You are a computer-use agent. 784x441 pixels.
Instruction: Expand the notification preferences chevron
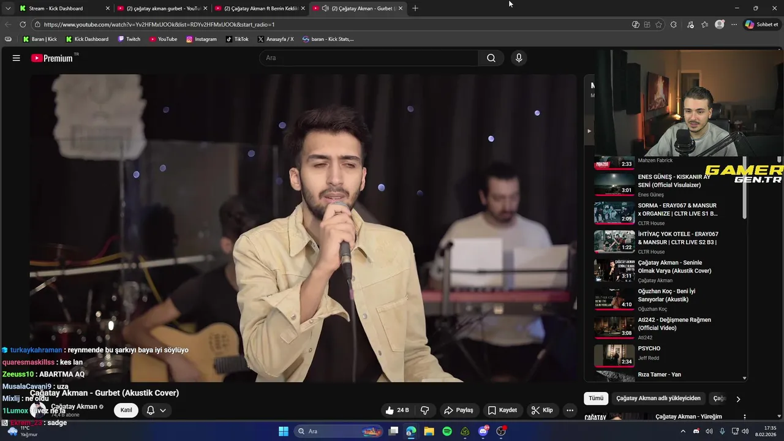click(x=163, y=410)
